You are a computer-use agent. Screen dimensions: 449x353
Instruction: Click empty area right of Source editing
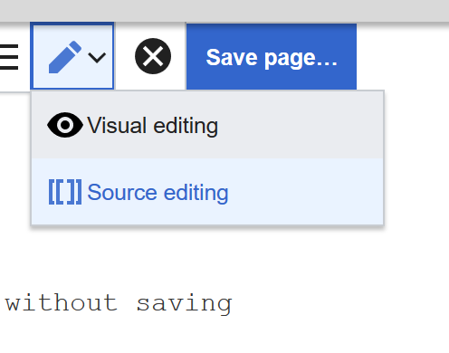click(305, 192)
